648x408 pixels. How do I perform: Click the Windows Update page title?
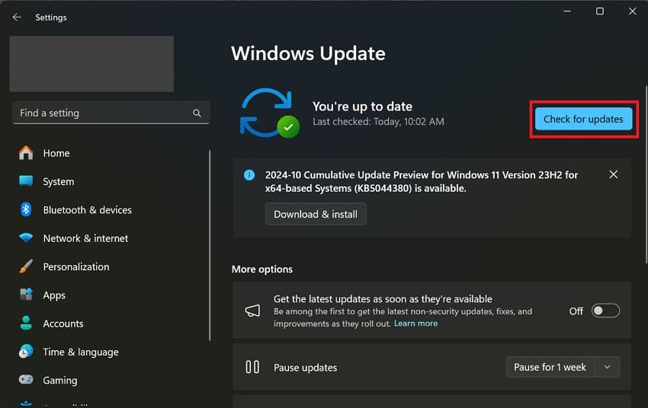[x=308, y=53]
